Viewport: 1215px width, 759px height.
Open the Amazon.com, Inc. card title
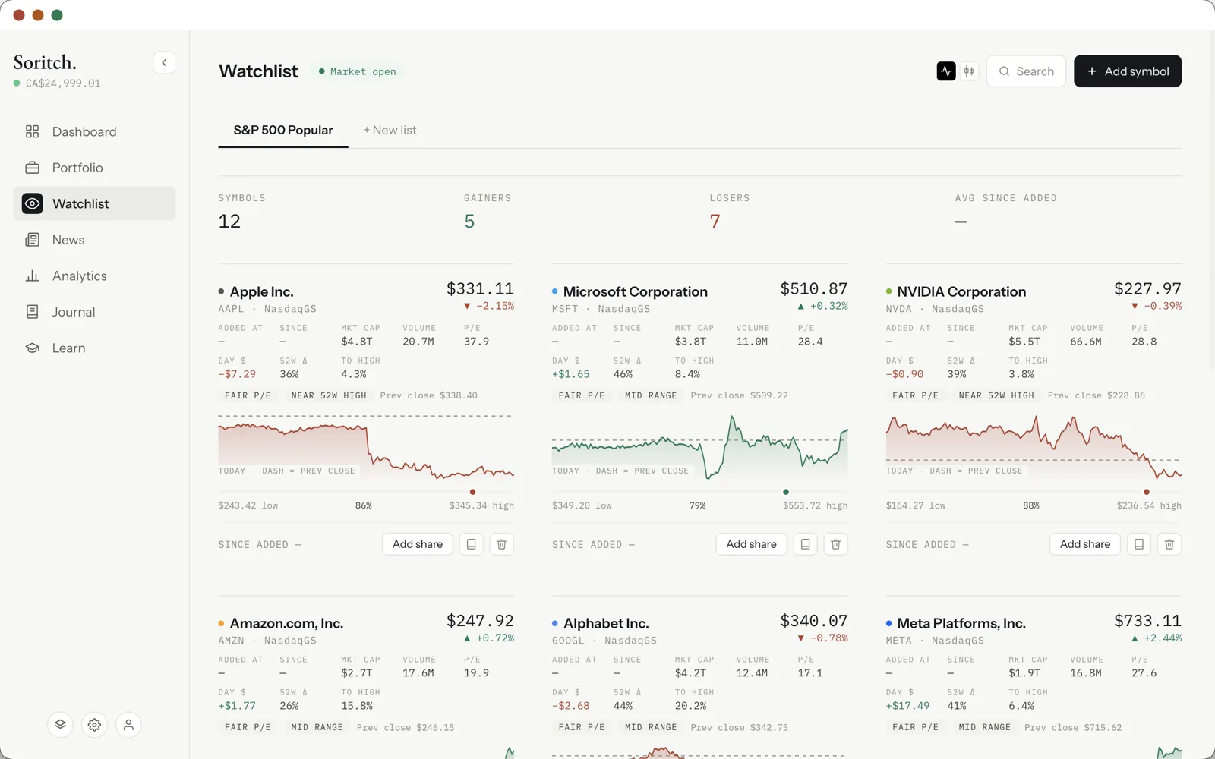pyautogui.click(x=286, y=623)
